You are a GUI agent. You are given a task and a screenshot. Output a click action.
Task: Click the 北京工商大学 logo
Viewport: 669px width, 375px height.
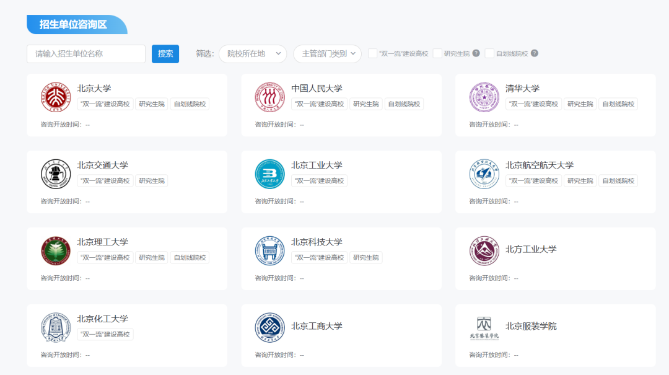tap(269, 328)
